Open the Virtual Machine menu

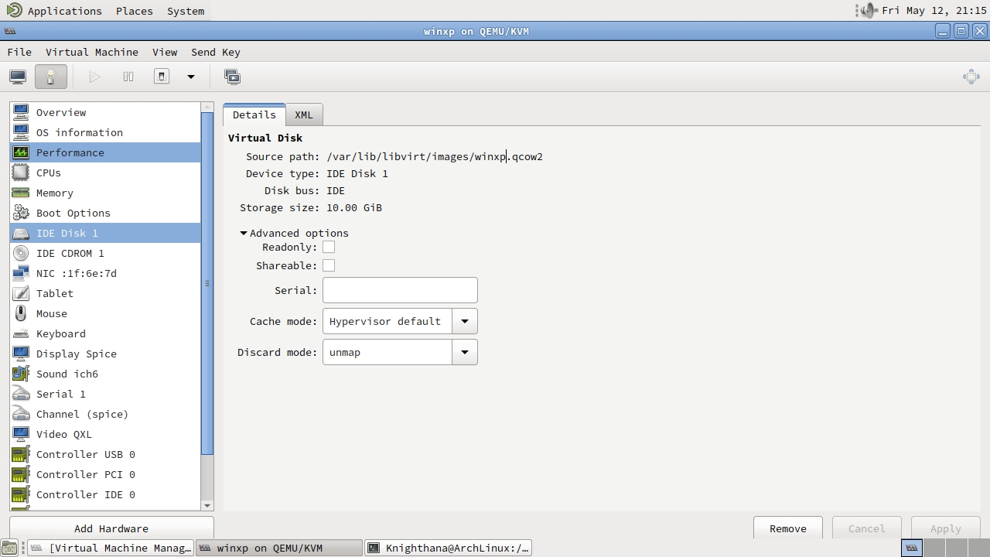pyautogui.click(x=92, y=52)
